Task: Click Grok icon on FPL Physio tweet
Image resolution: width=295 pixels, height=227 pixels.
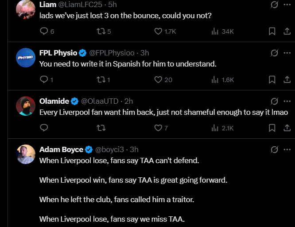Action: pos(274,53)
